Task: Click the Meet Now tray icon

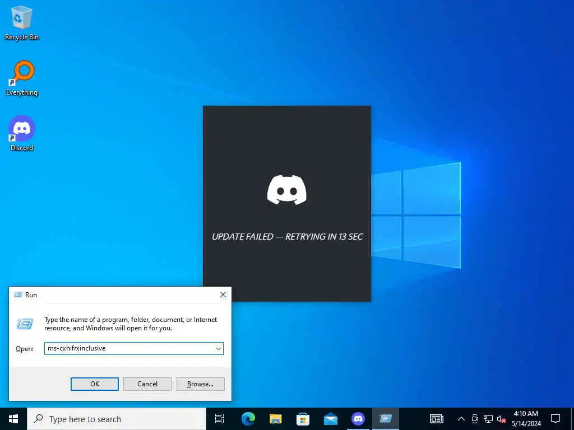Action: point(474,419)
